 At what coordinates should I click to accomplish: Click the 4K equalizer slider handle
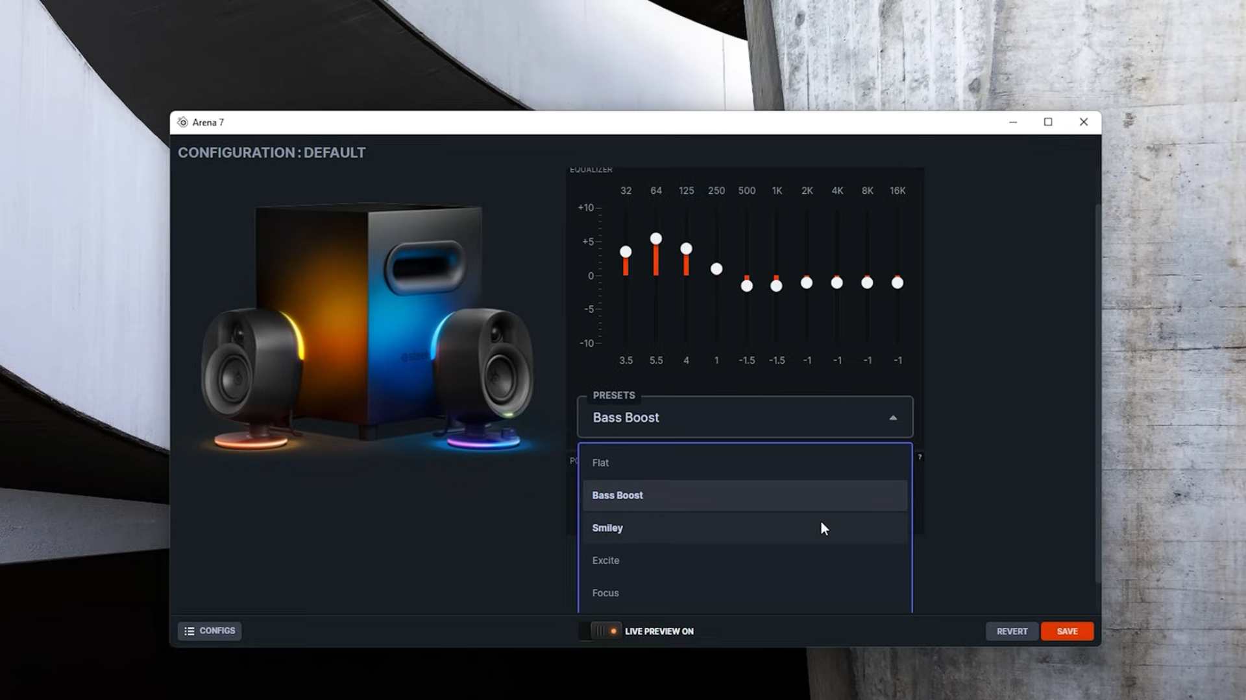837,283
